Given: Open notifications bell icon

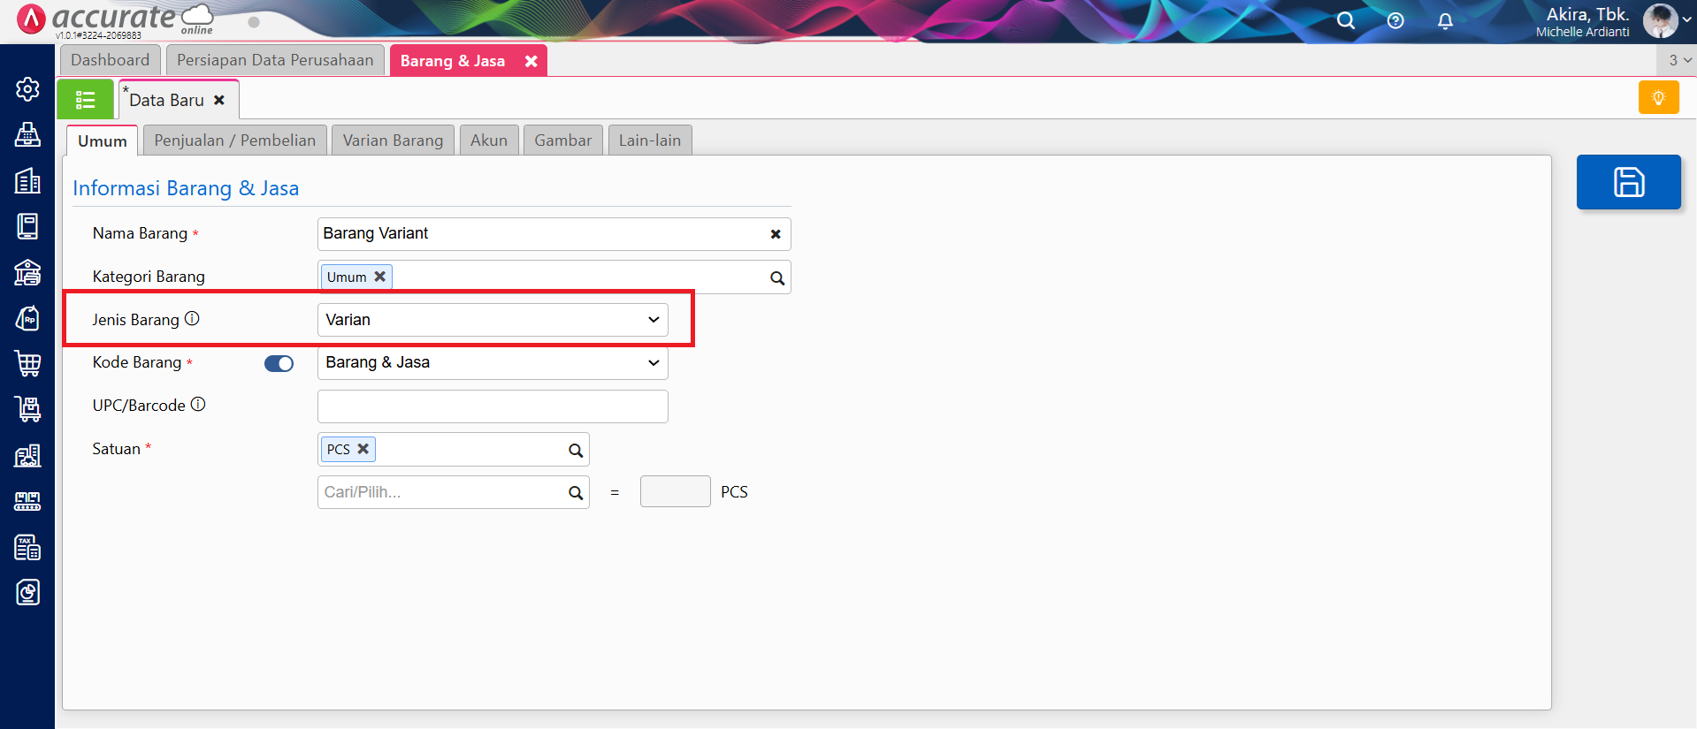Looking at the screenshot, I should click(1445, 21).
